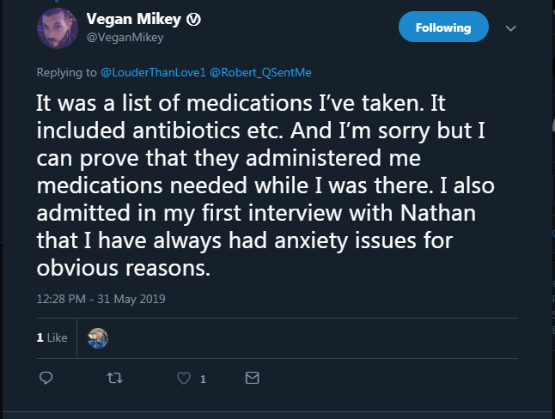Click the reply speech bubble icon
Viewport: 555px width, 419px height.
click(x=47, y=378)
